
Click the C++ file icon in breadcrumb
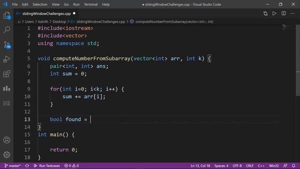click(73, 22)
